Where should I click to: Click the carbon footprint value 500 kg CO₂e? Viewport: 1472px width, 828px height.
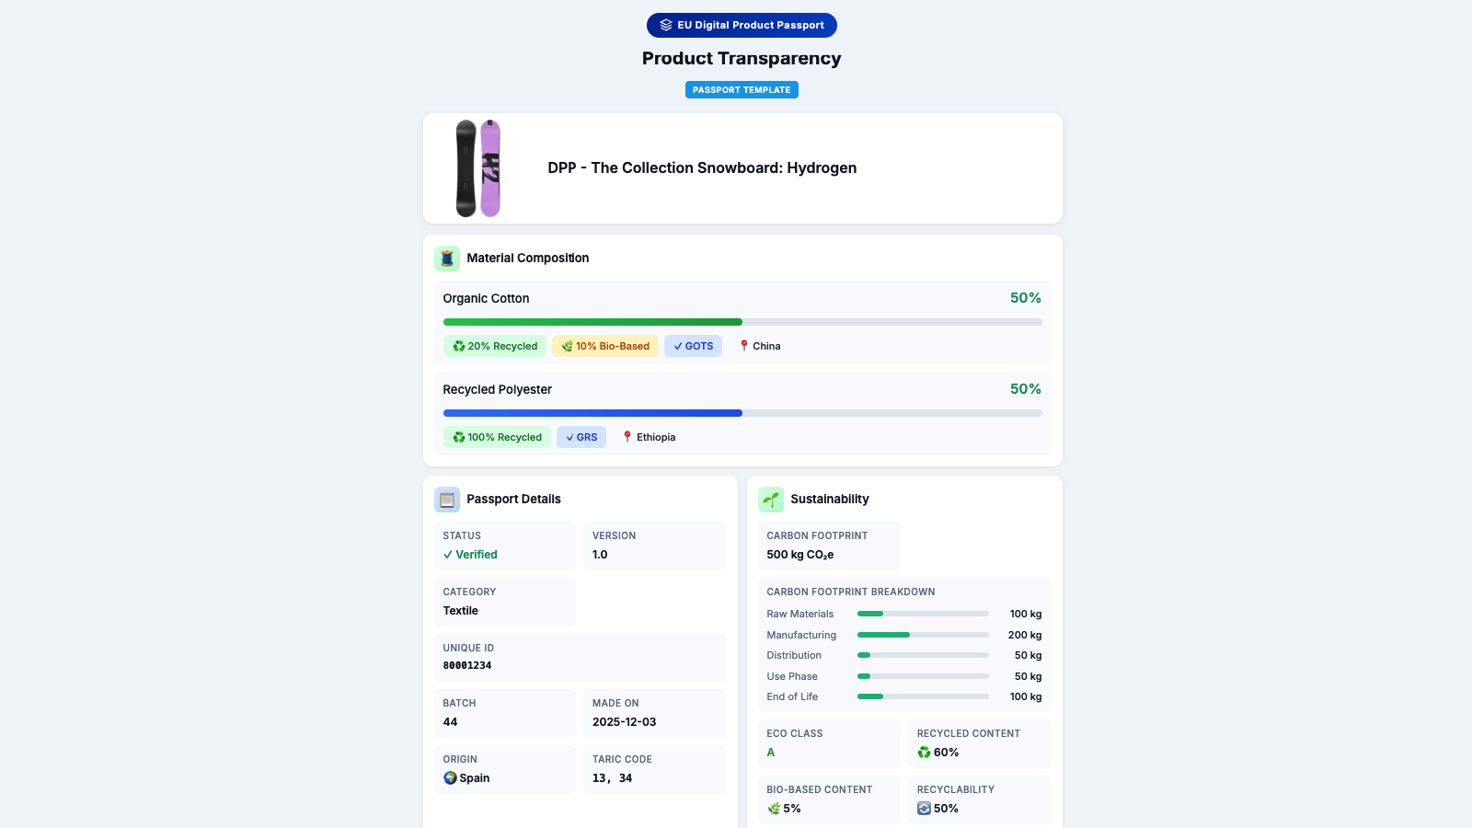pyautogui.click(x=800, y=555)
